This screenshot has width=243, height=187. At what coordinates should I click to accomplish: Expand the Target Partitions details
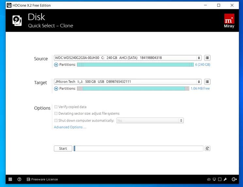coord(56,88)
